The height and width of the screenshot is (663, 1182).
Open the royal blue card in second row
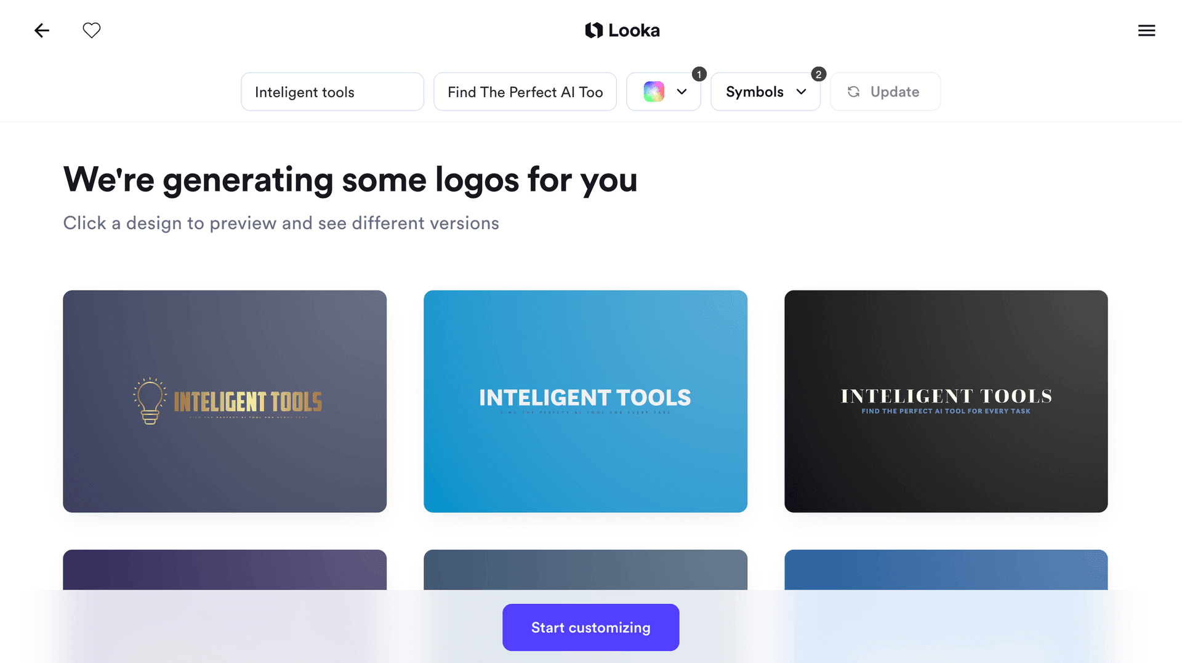[946, 569]
